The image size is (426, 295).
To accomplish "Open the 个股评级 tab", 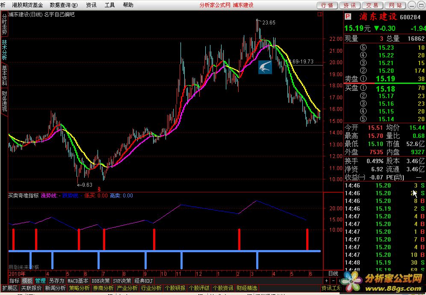I will (x=198, y=288).
